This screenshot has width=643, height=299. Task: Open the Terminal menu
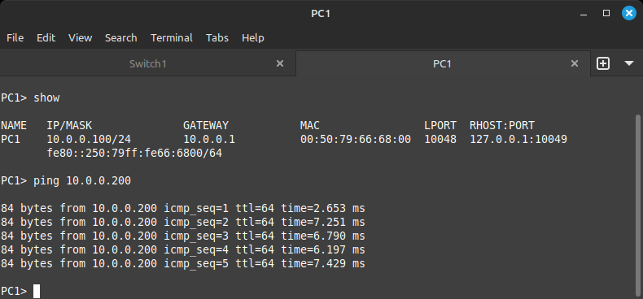tap(172, 37)
